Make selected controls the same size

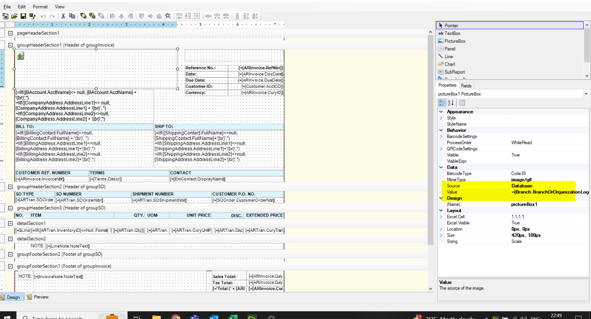click(197, 16)
